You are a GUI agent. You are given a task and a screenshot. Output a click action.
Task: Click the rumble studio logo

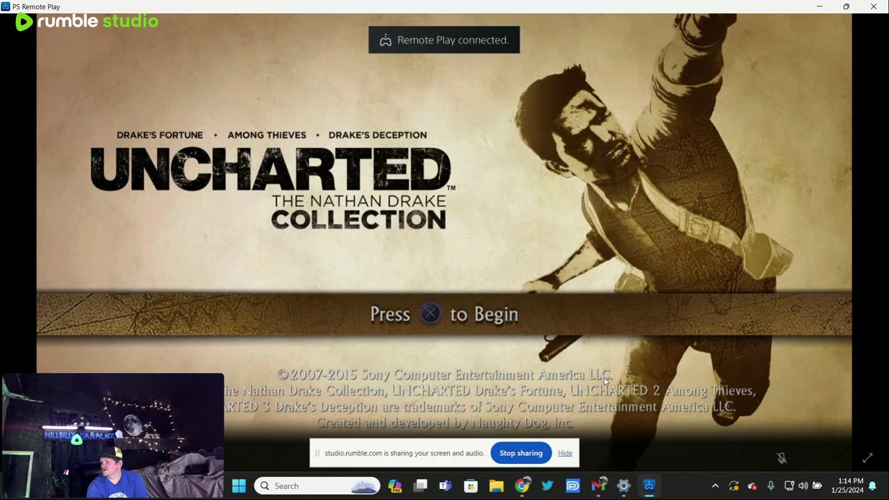point(88,22)
